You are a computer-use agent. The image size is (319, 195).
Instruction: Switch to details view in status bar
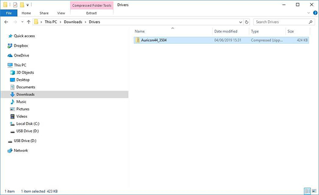click(307, 191)
